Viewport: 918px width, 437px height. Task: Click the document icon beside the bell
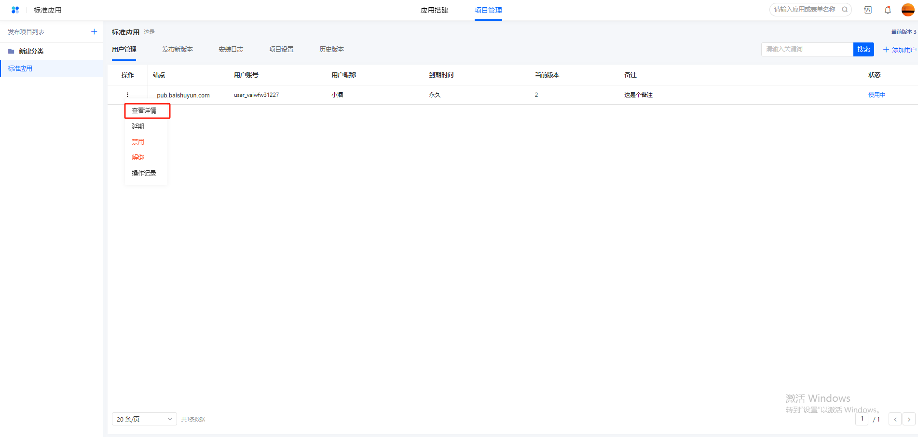pos(868,10)
